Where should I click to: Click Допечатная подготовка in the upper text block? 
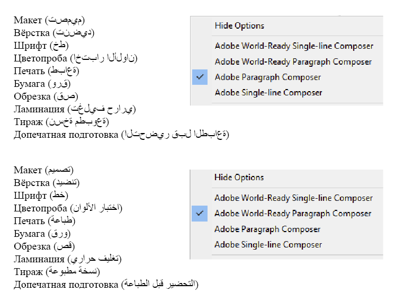point(66,135)
